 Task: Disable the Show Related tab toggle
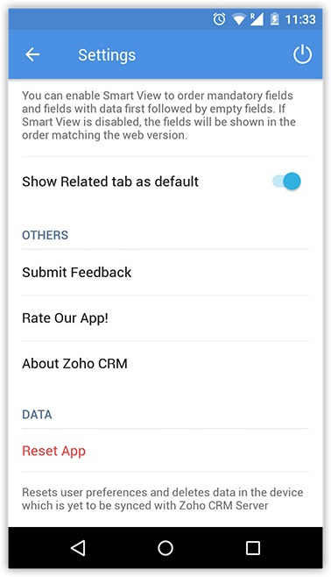point(287,182)
